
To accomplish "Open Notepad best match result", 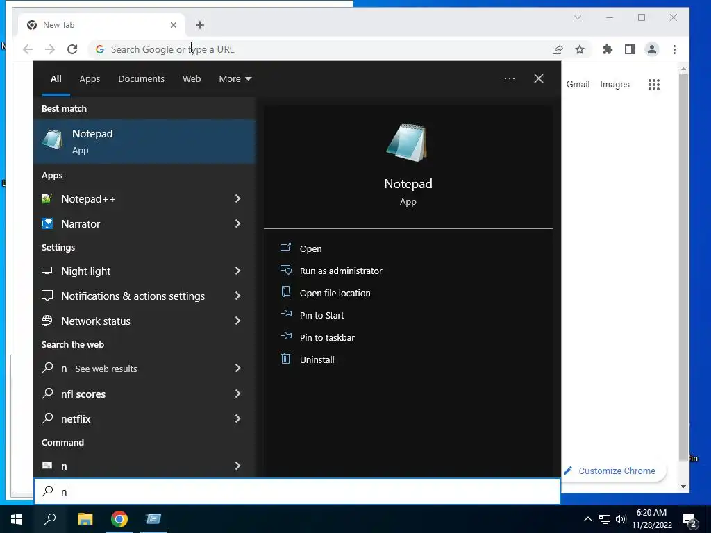I will [144, 142].
